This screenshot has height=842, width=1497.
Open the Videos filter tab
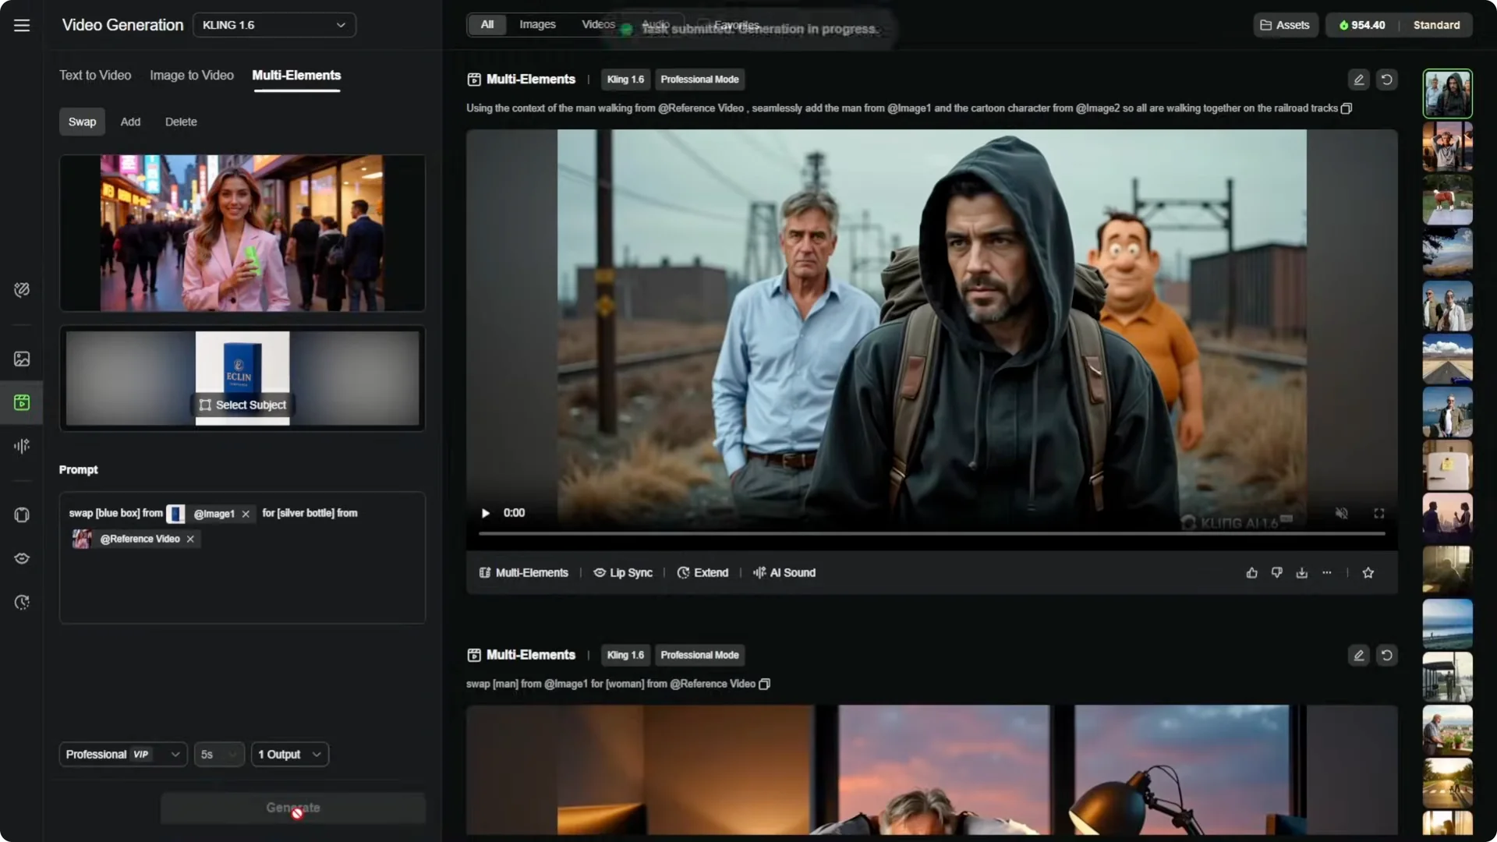pyautogui.click(x=597, y=24)
